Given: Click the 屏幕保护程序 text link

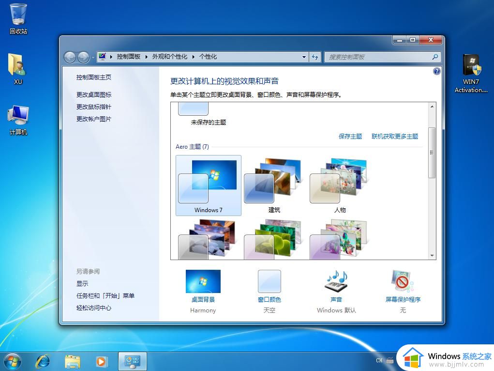Looking at the screenshot, I should click(x=403, y=300).
